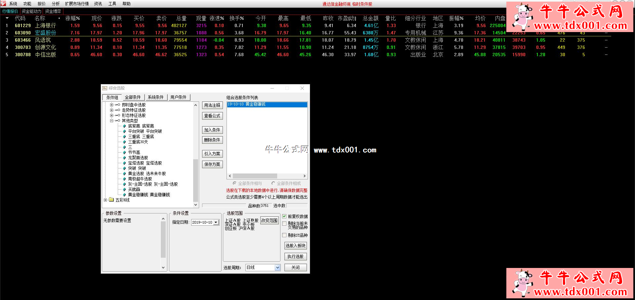Screen dimensions: 635x300
Task: Click the diamond icon beside 买就赢
Action: coord(124,189)
